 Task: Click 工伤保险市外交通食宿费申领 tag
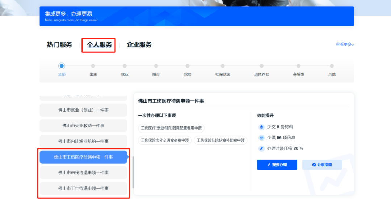coord(165,140)
